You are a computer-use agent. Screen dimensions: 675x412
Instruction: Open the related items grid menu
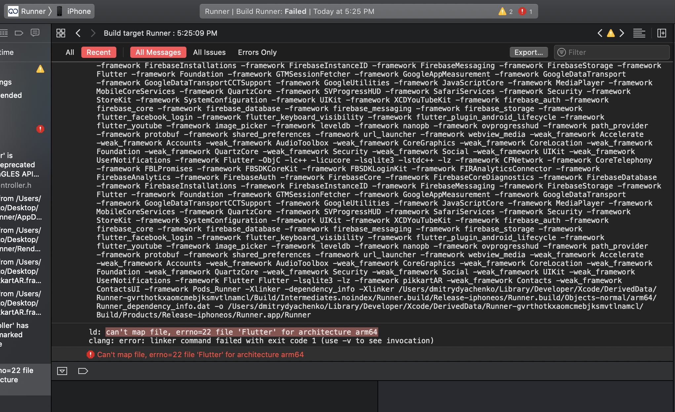(61, 33)
